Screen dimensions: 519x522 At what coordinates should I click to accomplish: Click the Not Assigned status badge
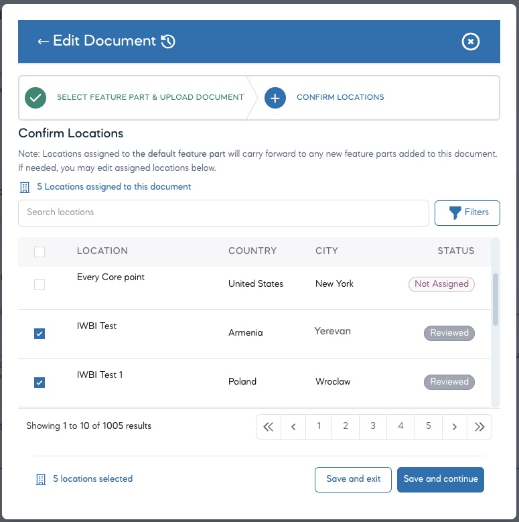[441, 284]
